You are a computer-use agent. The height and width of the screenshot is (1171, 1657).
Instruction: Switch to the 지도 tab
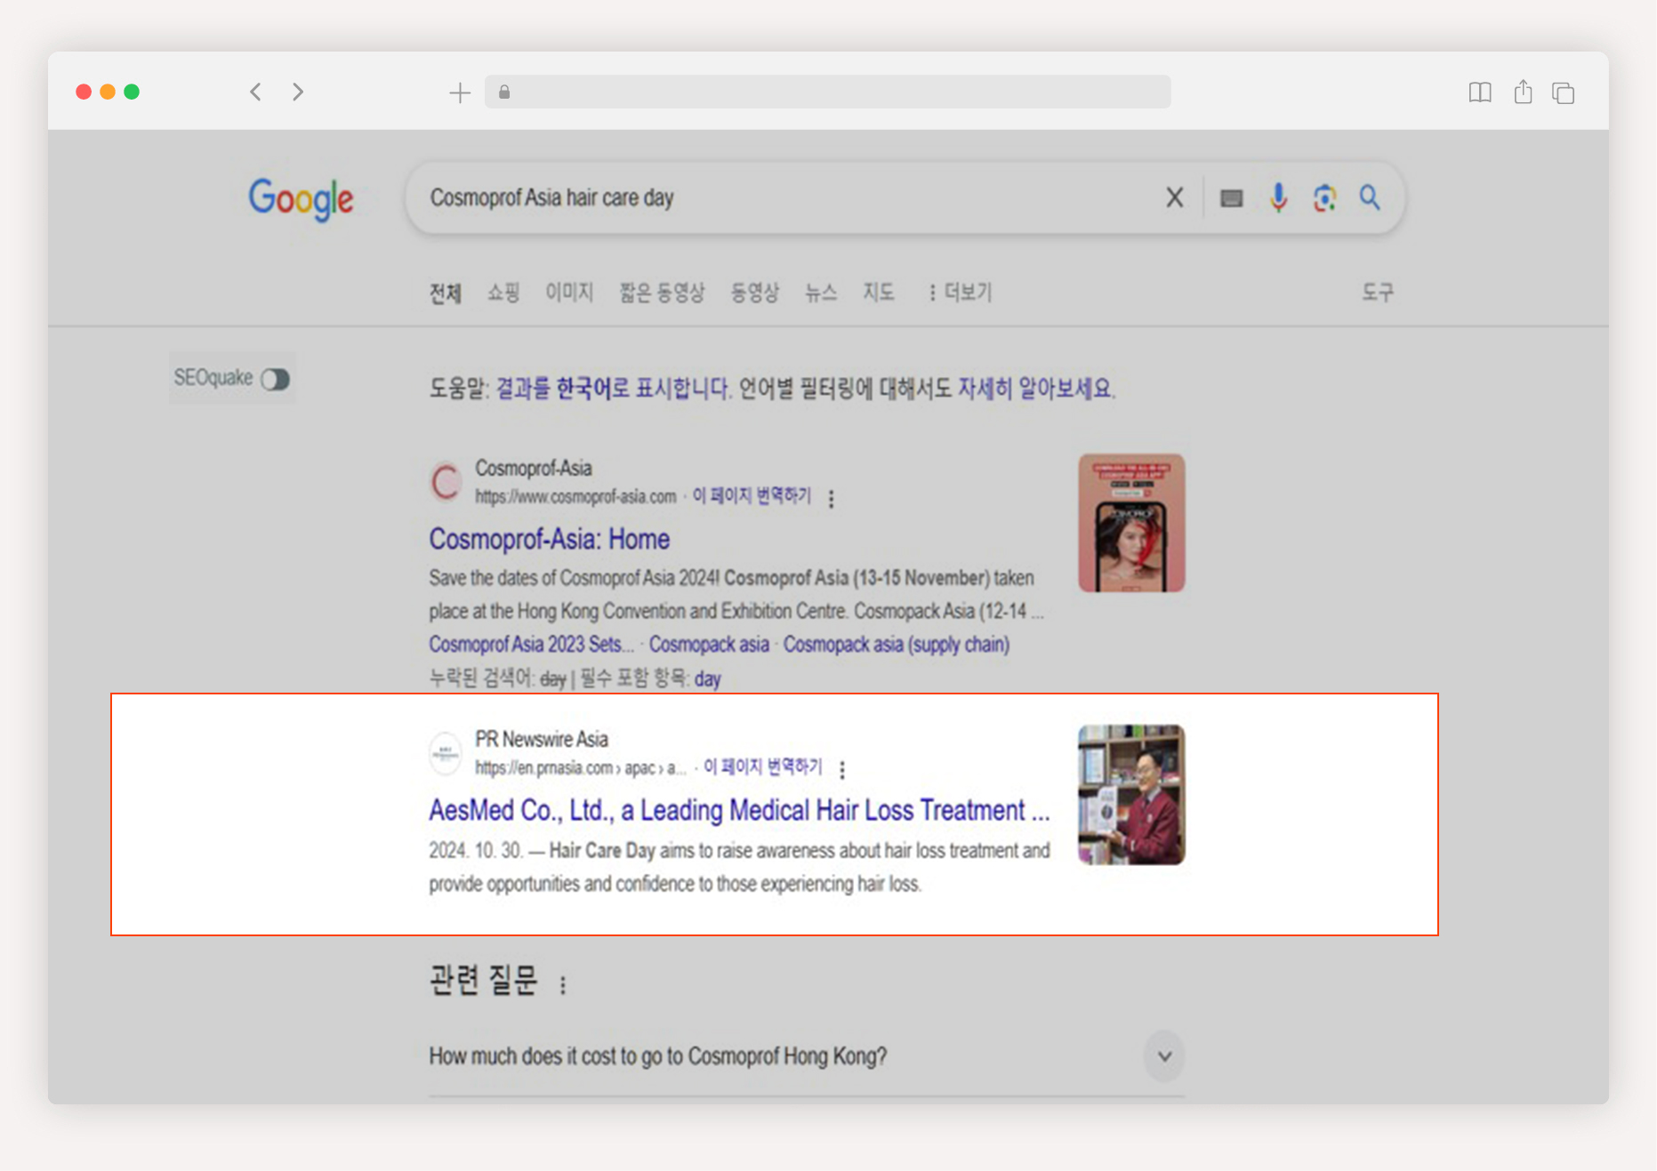[x=878, y=293]
